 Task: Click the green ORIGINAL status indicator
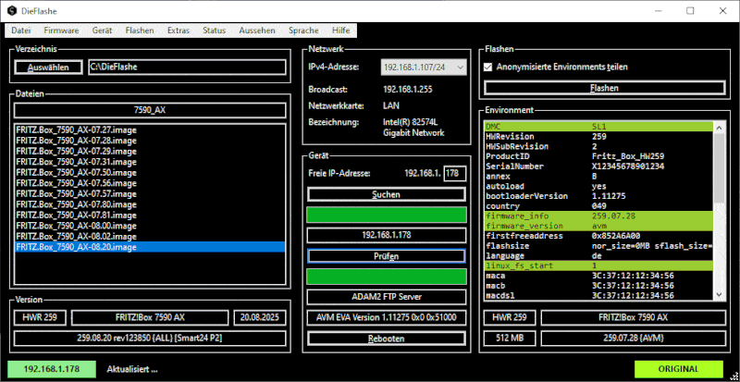pyautogui.click(x=678, y=368)
